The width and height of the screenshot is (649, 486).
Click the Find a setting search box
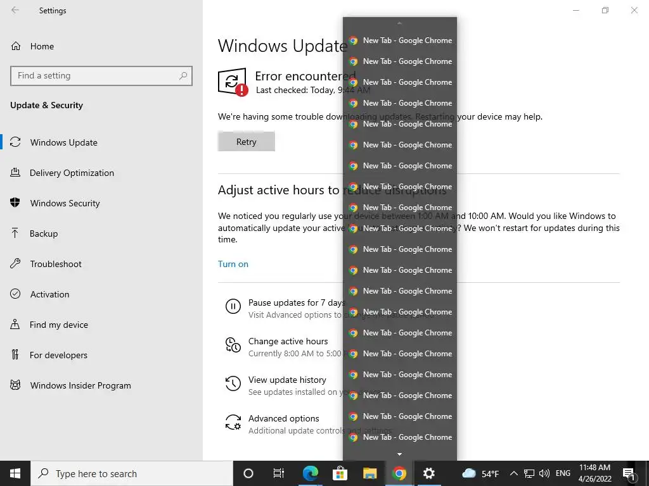pyautogui.click(x=101, y=76)
